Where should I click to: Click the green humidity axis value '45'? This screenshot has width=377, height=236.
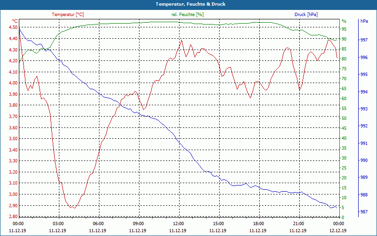pos(344,128)
